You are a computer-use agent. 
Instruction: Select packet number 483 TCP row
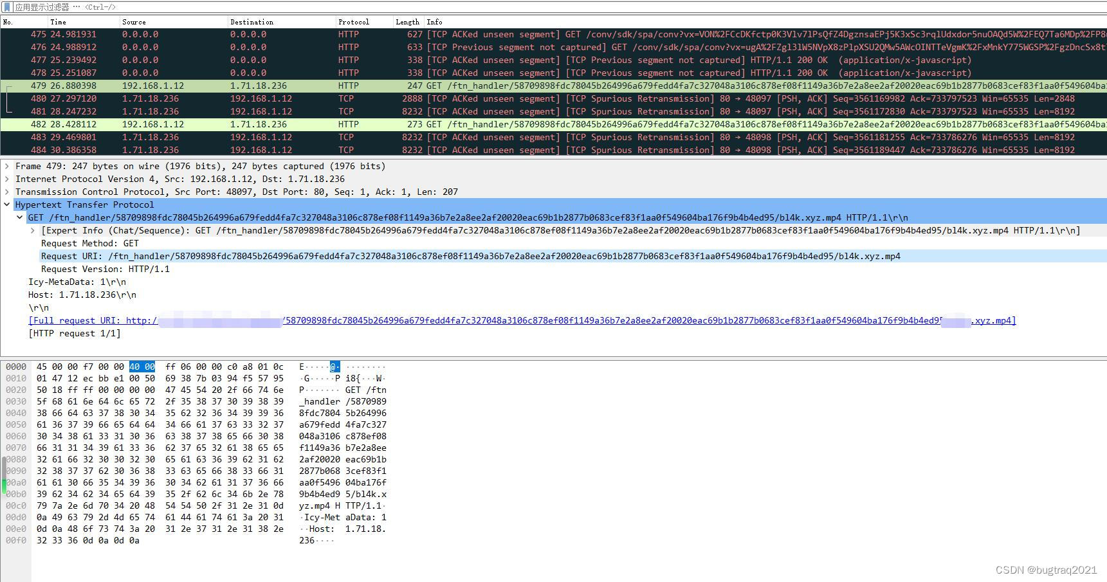click(x=553, y=137)
